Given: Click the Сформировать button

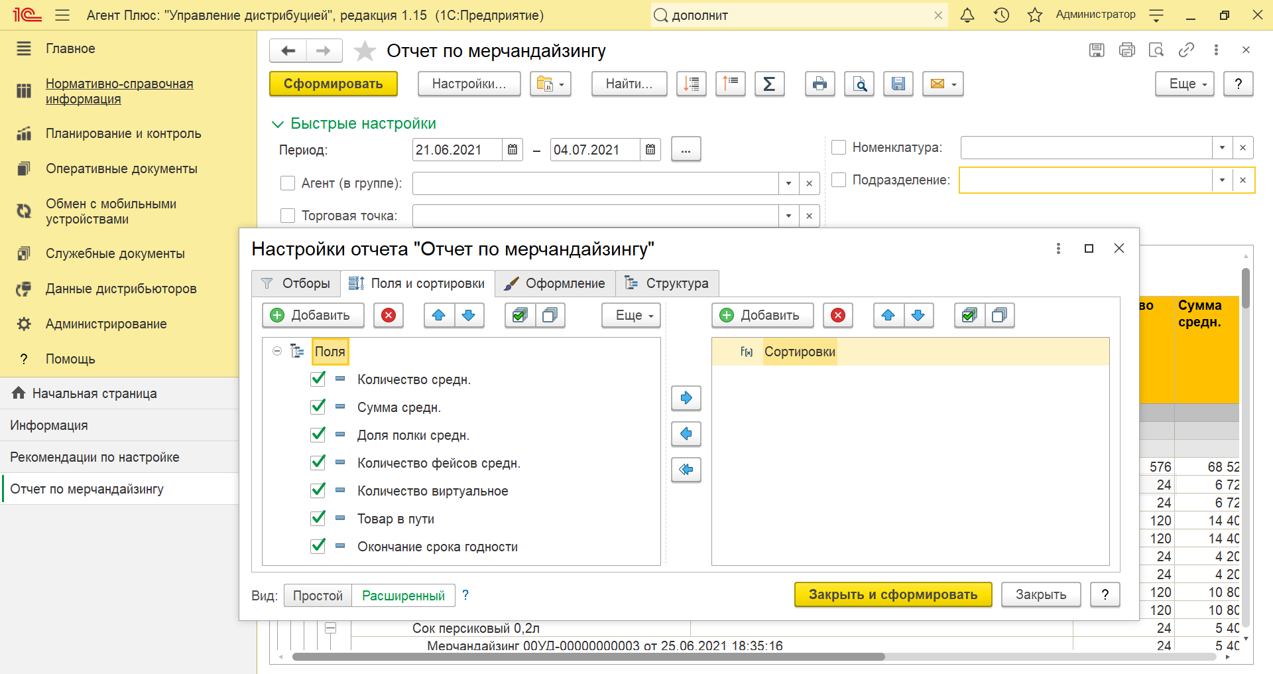Looking at the screenshot, I should click(x=333, y=84).
